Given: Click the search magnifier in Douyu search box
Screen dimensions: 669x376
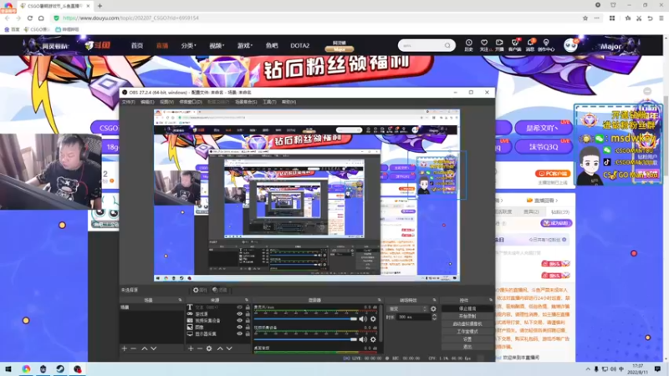Looking at the screenshot, I should pyautogui.click(x=447, y=46).
